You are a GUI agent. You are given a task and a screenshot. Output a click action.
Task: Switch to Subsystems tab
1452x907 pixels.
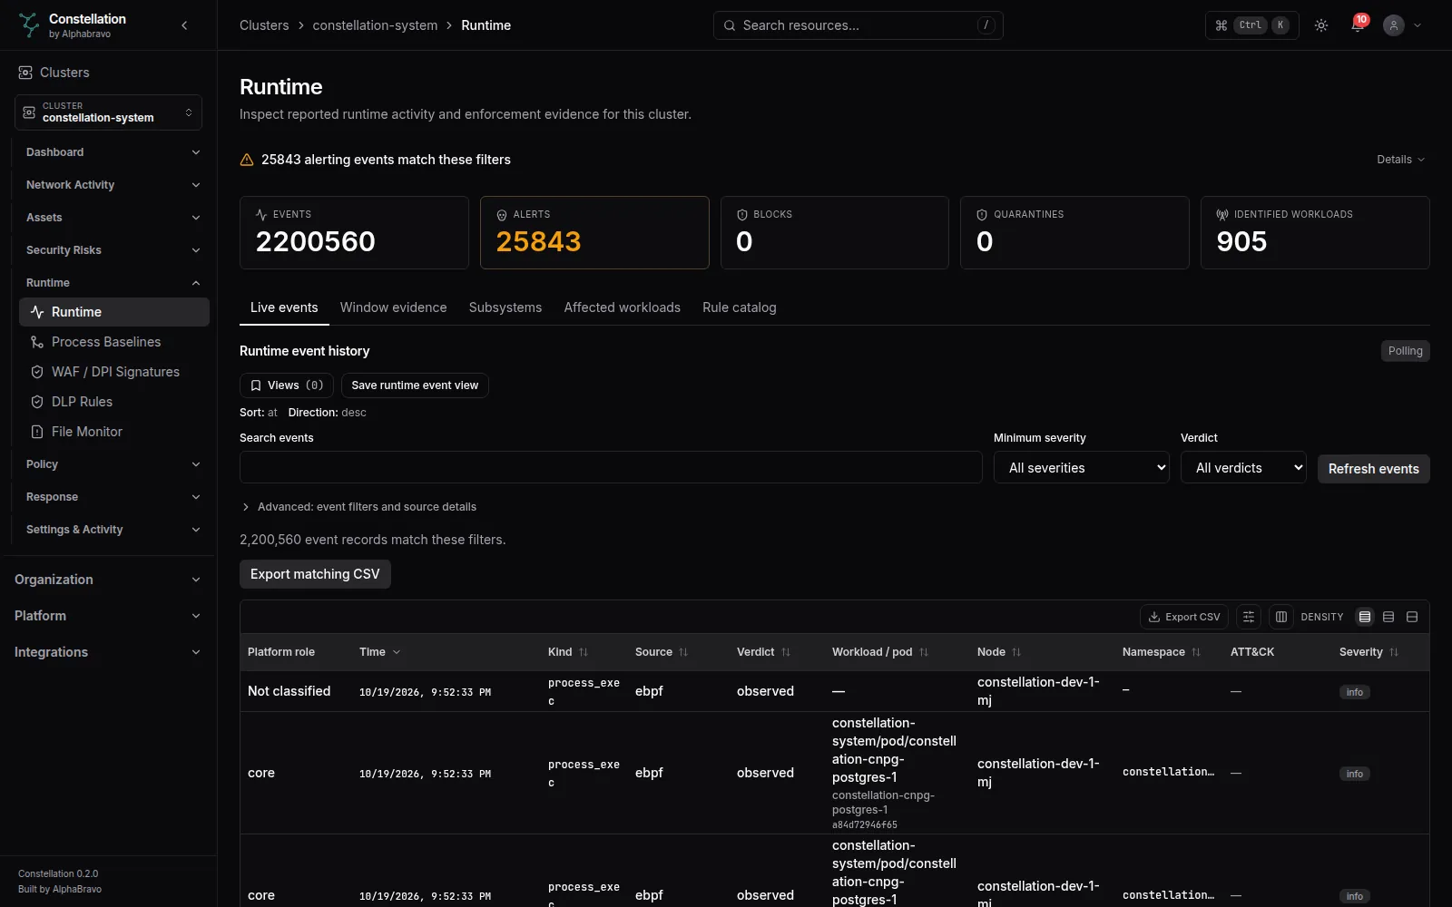(x=505, y=307)
